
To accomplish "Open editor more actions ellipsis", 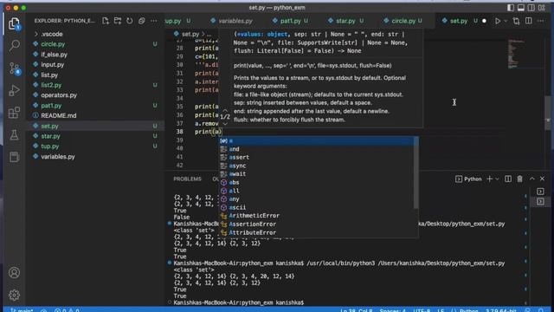I will [x=540, y=21].
